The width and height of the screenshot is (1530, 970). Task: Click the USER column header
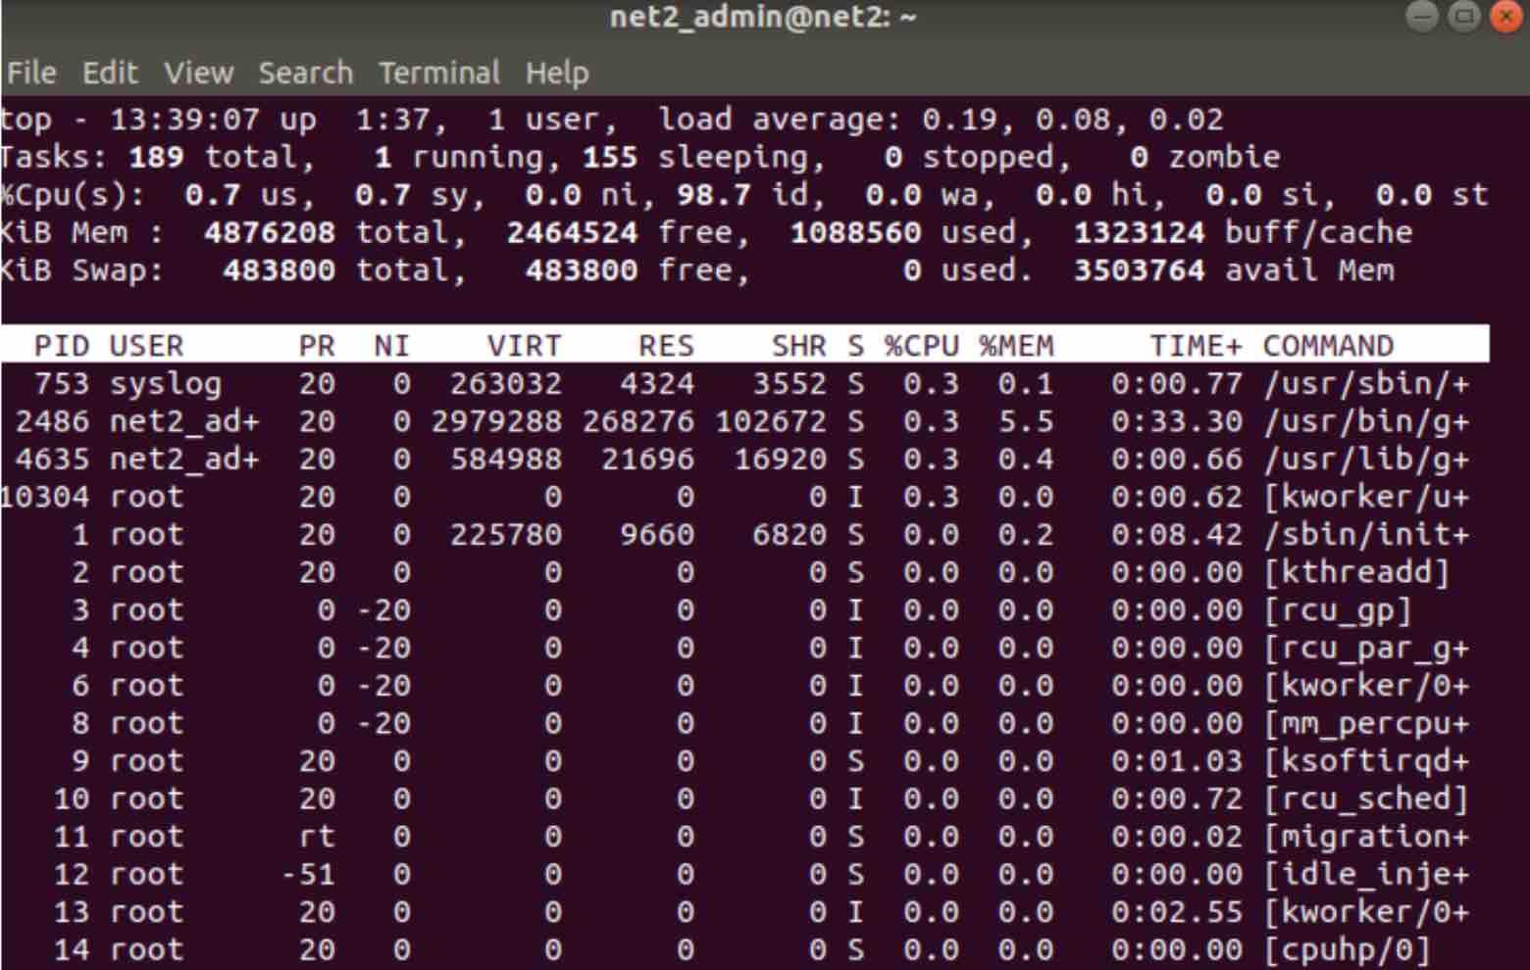pos(146,346)
